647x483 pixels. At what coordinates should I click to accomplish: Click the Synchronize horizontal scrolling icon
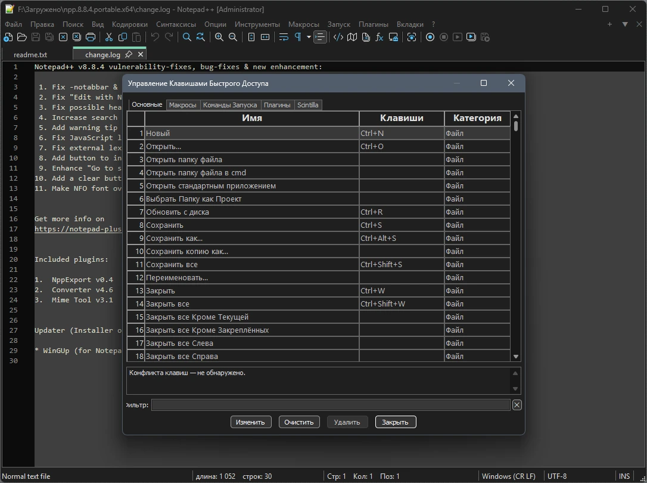click(265, 37)
